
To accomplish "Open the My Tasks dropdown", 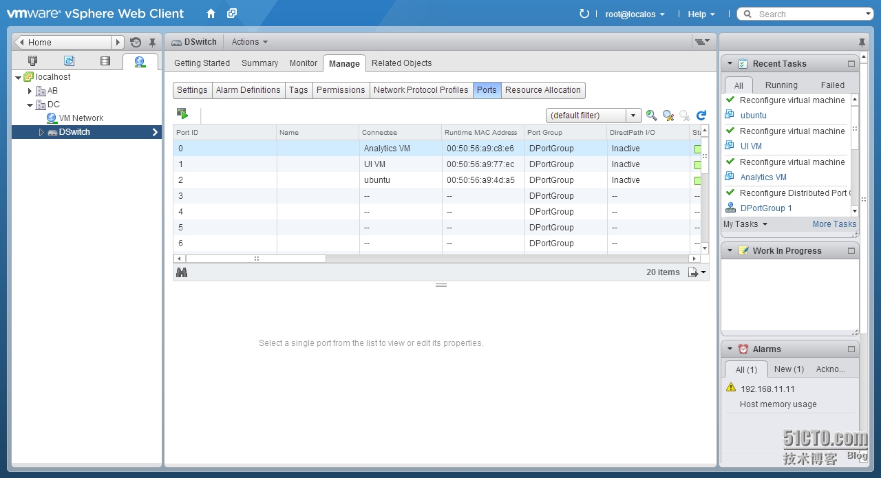I will tap(745, 224).
